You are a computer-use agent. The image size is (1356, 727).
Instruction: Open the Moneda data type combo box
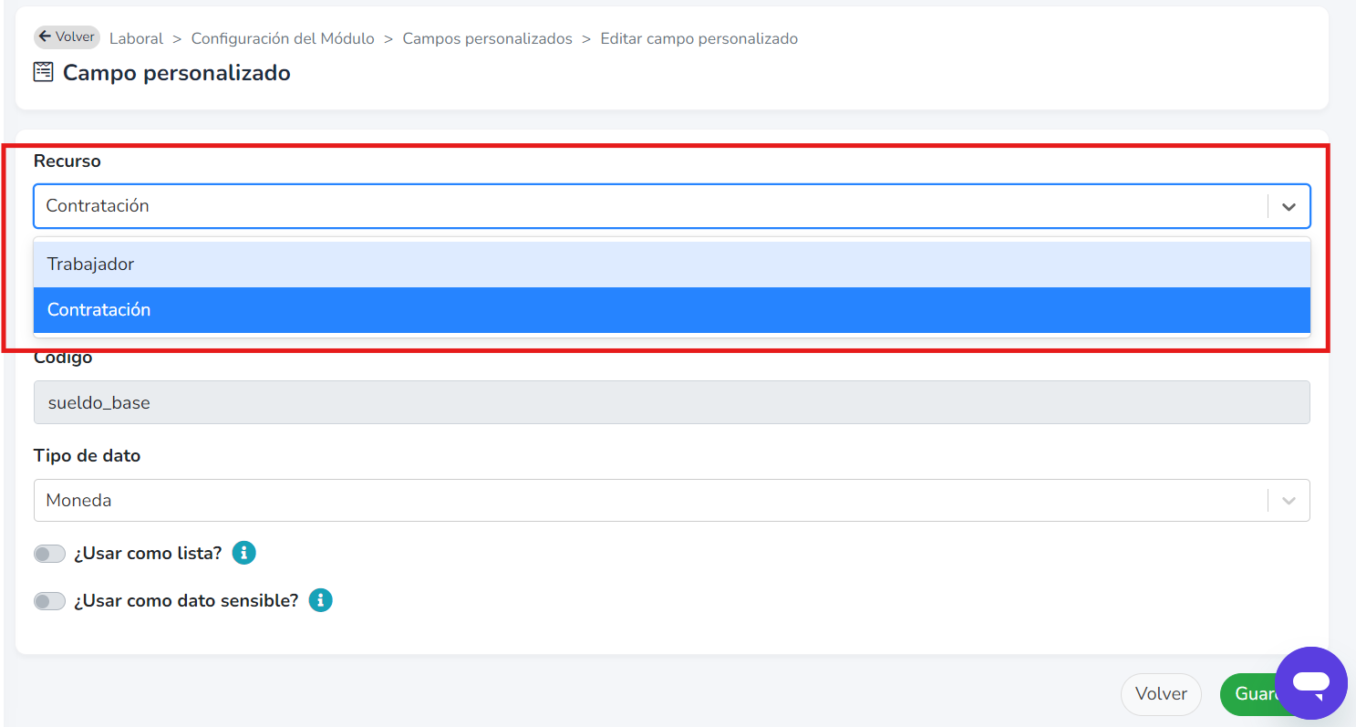671,501
